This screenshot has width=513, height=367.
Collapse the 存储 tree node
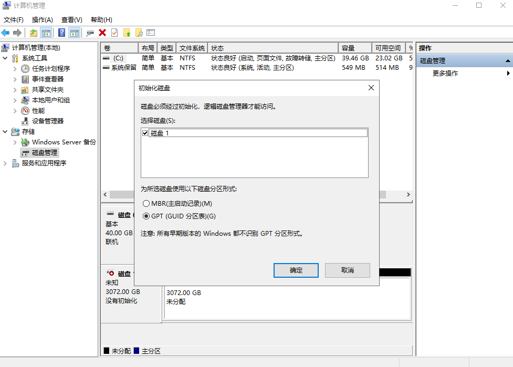(5, 131)
